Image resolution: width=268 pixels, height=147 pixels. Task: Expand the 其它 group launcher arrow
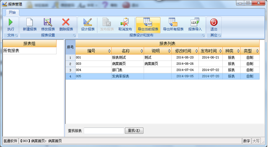[220, 35]
